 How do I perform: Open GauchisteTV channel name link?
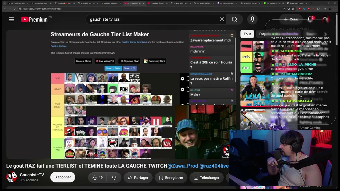(x=32, y=175)
